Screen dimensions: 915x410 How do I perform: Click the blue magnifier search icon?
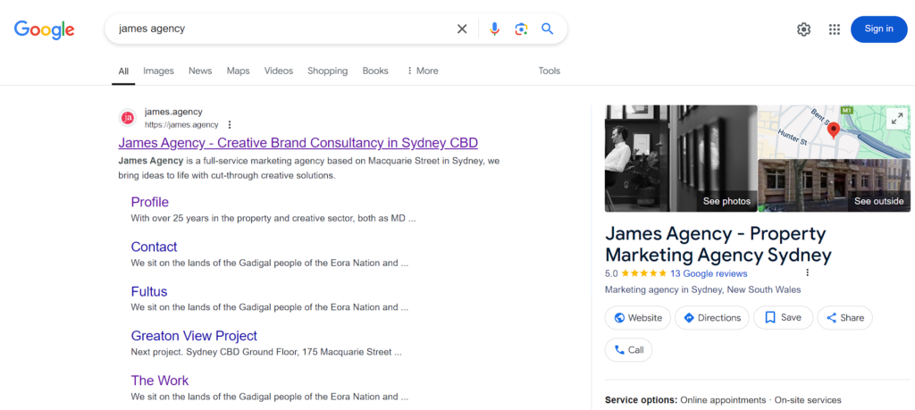coord(548,29)
